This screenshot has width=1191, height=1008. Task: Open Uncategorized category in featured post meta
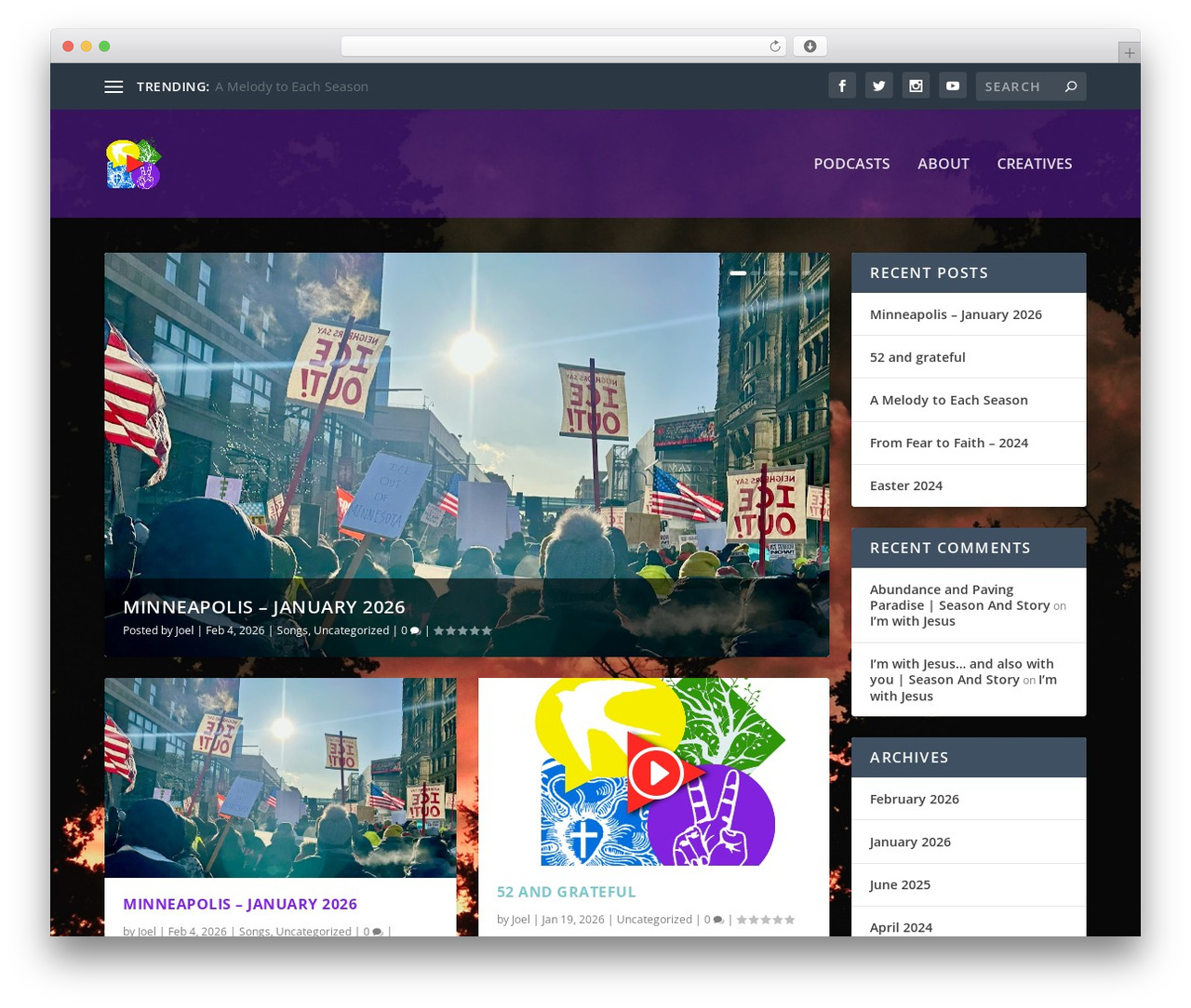(x=352, y=630)
